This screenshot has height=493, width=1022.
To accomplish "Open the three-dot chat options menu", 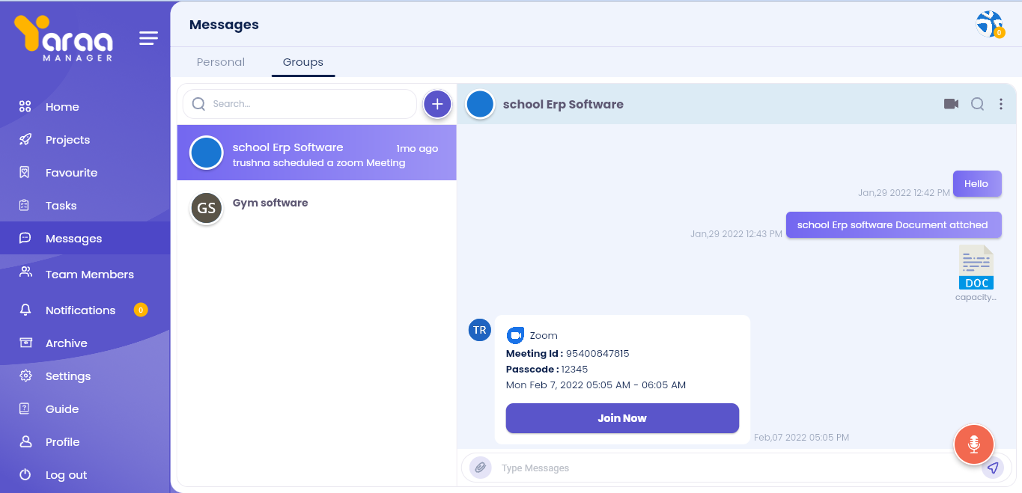I will click(1001, 104).
